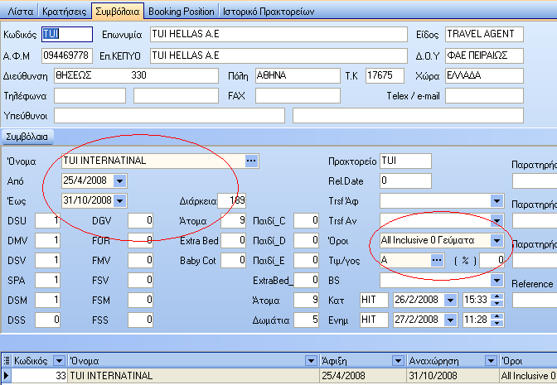557x385 pixels.
Task: Open the Αναχώρηση column filter dropdown
Action: [491, 361]
